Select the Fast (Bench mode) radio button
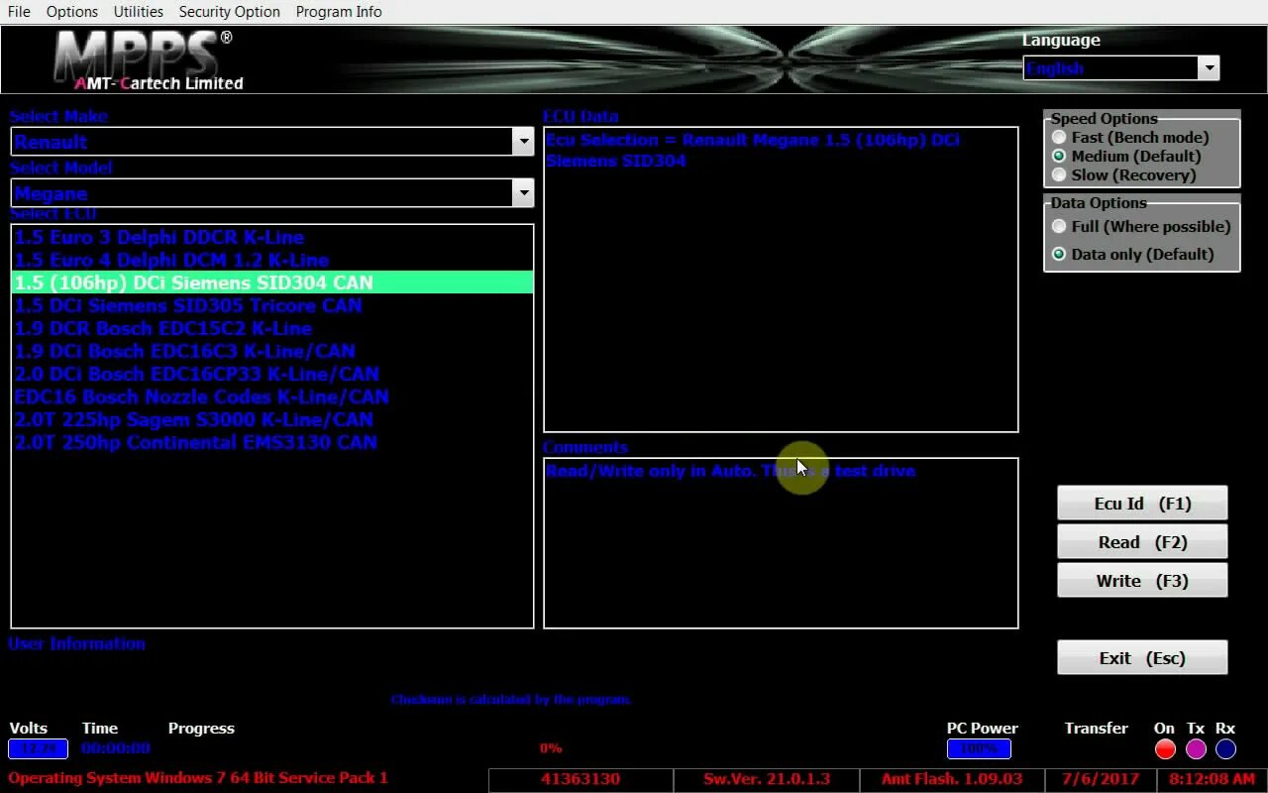The width and height of the screenshot is (1268, 793). pos(1059,137)
